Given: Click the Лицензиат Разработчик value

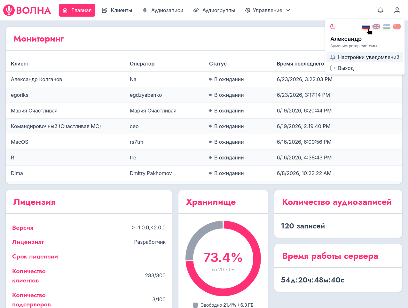Looking at the screenshot, I should [x=150, y=242].
